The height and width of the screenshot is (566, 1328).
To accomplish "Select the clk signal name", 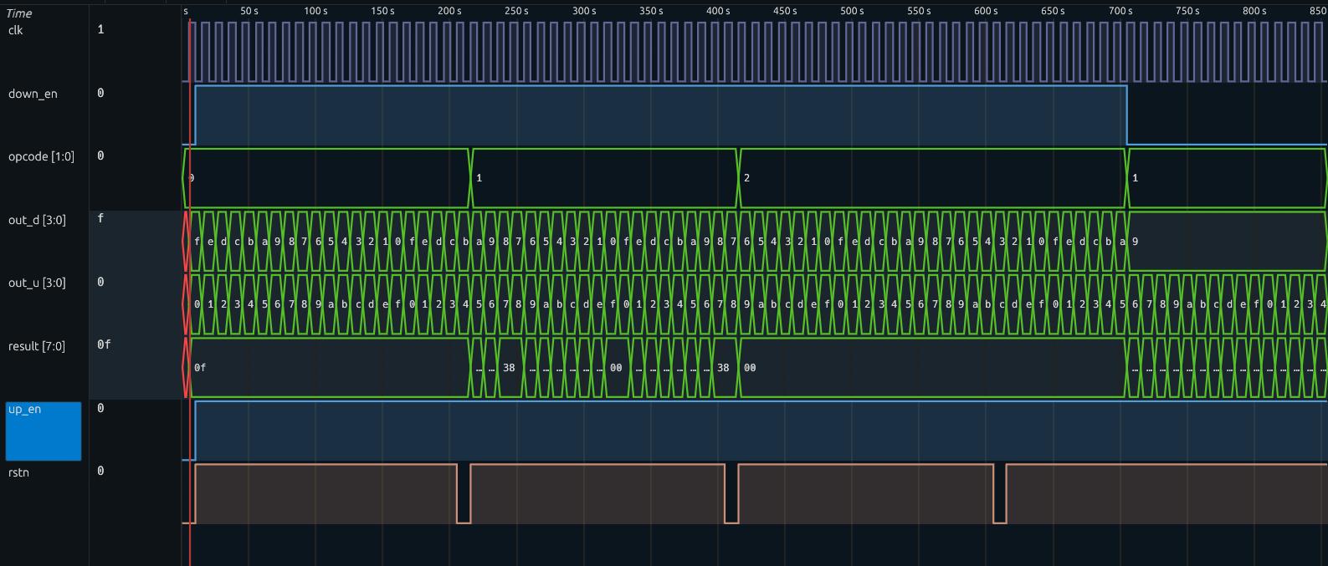I will click(16, 30).
